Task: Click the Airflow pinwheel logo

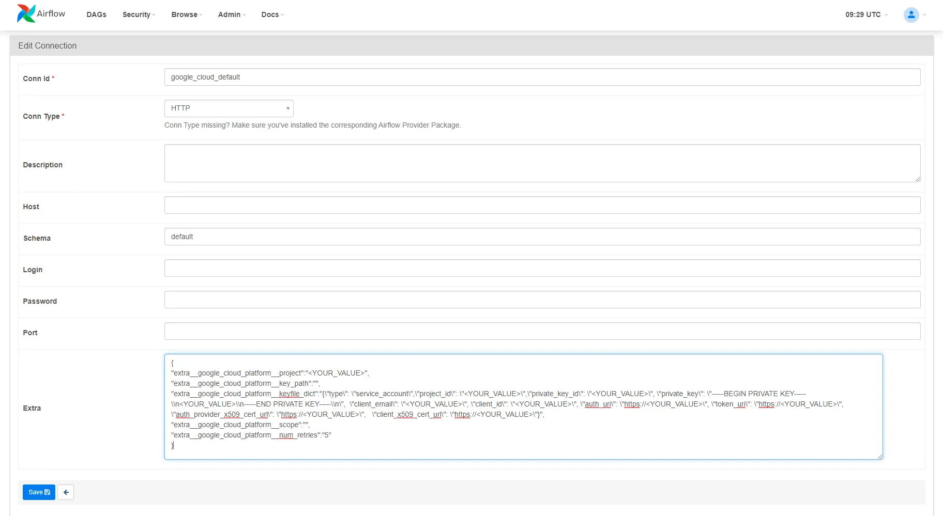Action: click(x=26, y=13)
